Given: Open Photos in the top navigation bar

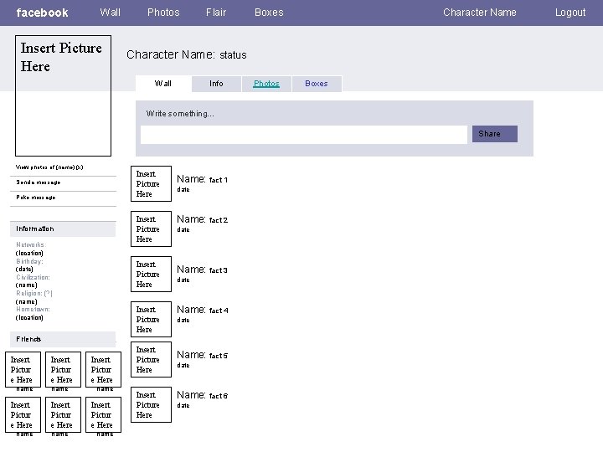Looking at the screenshot, I should [163, 13].
